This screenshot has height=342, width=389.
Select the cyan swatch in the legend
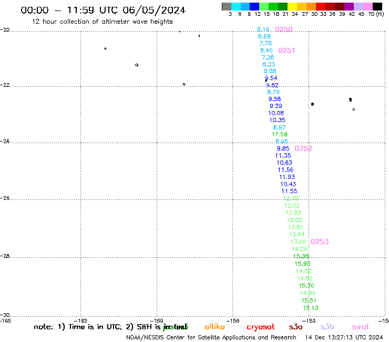tap(236, 6)
